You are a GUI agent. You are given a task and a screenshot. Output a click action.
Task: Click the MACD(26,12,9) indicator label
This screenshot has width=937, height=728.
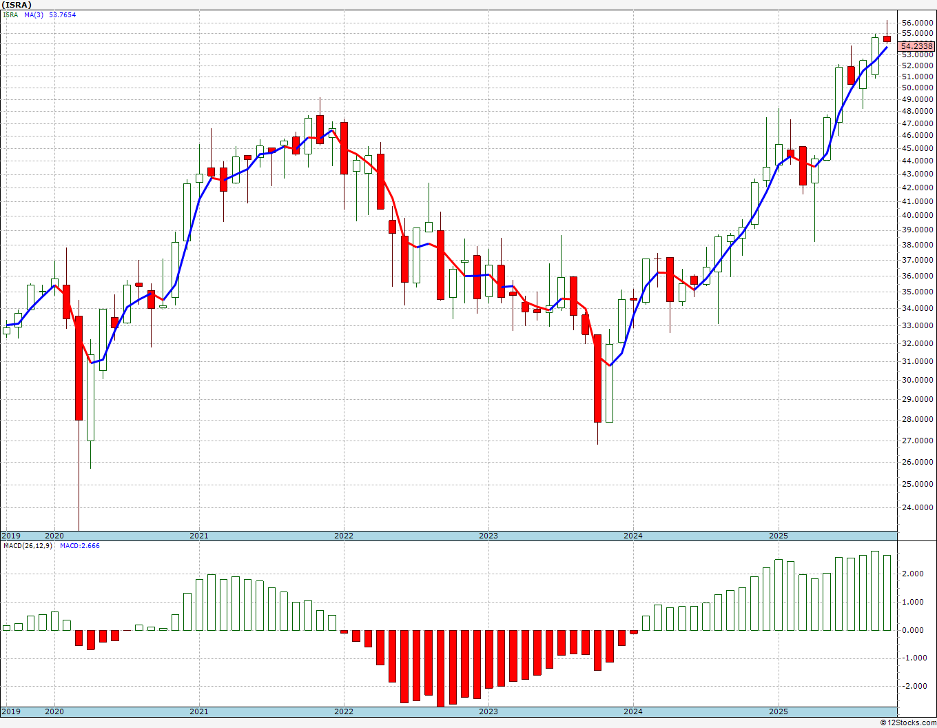click(x=28, y=546)
